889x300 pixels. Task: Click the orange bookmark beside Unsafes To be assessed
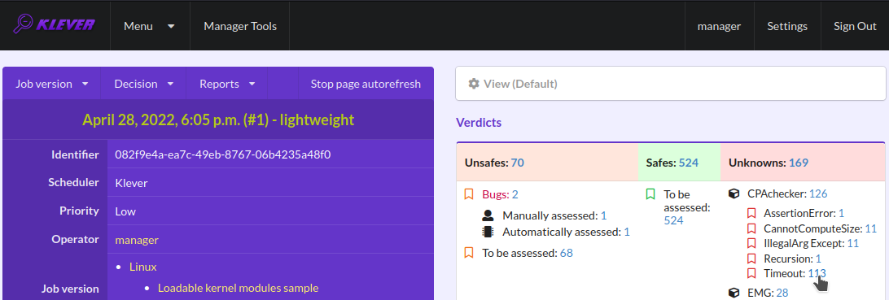tap(469, 253)
